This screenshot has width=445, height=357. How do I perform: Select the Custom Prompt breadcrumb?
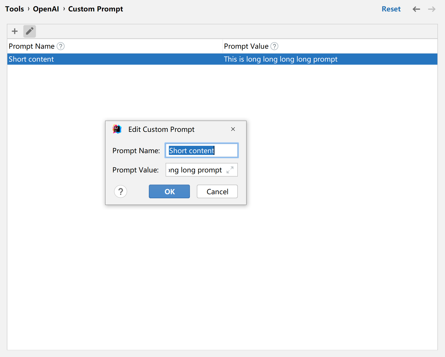95,9
